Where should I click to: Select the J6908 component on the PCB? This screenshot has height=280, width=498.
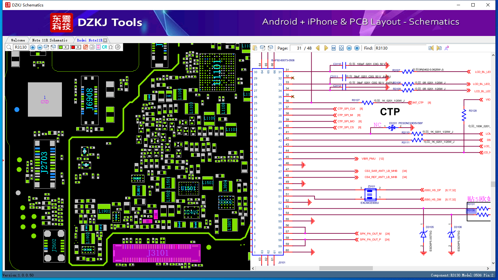coord(89,100)
